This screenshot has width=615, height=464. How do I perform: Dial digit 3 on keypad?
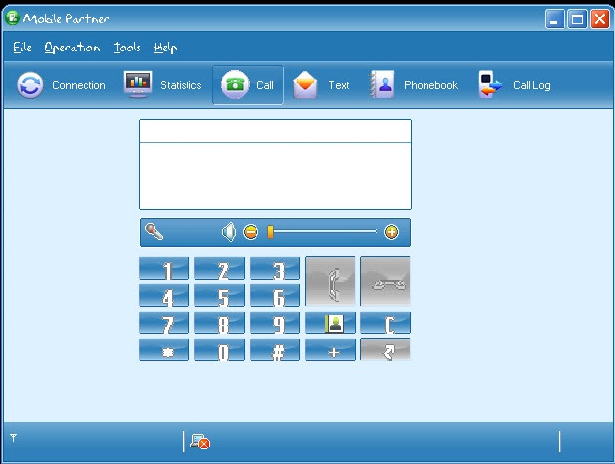coord(275,269)
